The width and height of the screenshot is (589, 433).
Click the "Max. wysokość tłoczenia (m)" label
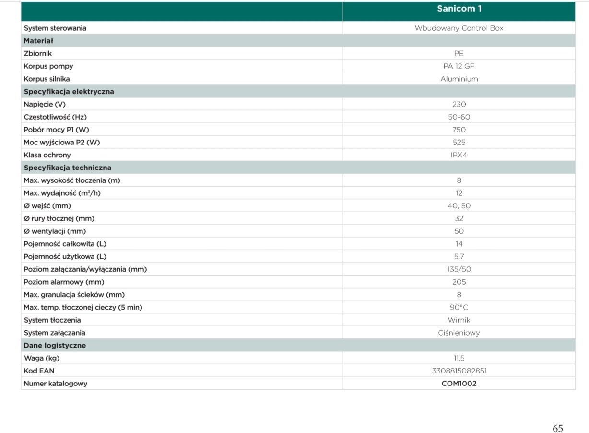[x=71, y=180]
